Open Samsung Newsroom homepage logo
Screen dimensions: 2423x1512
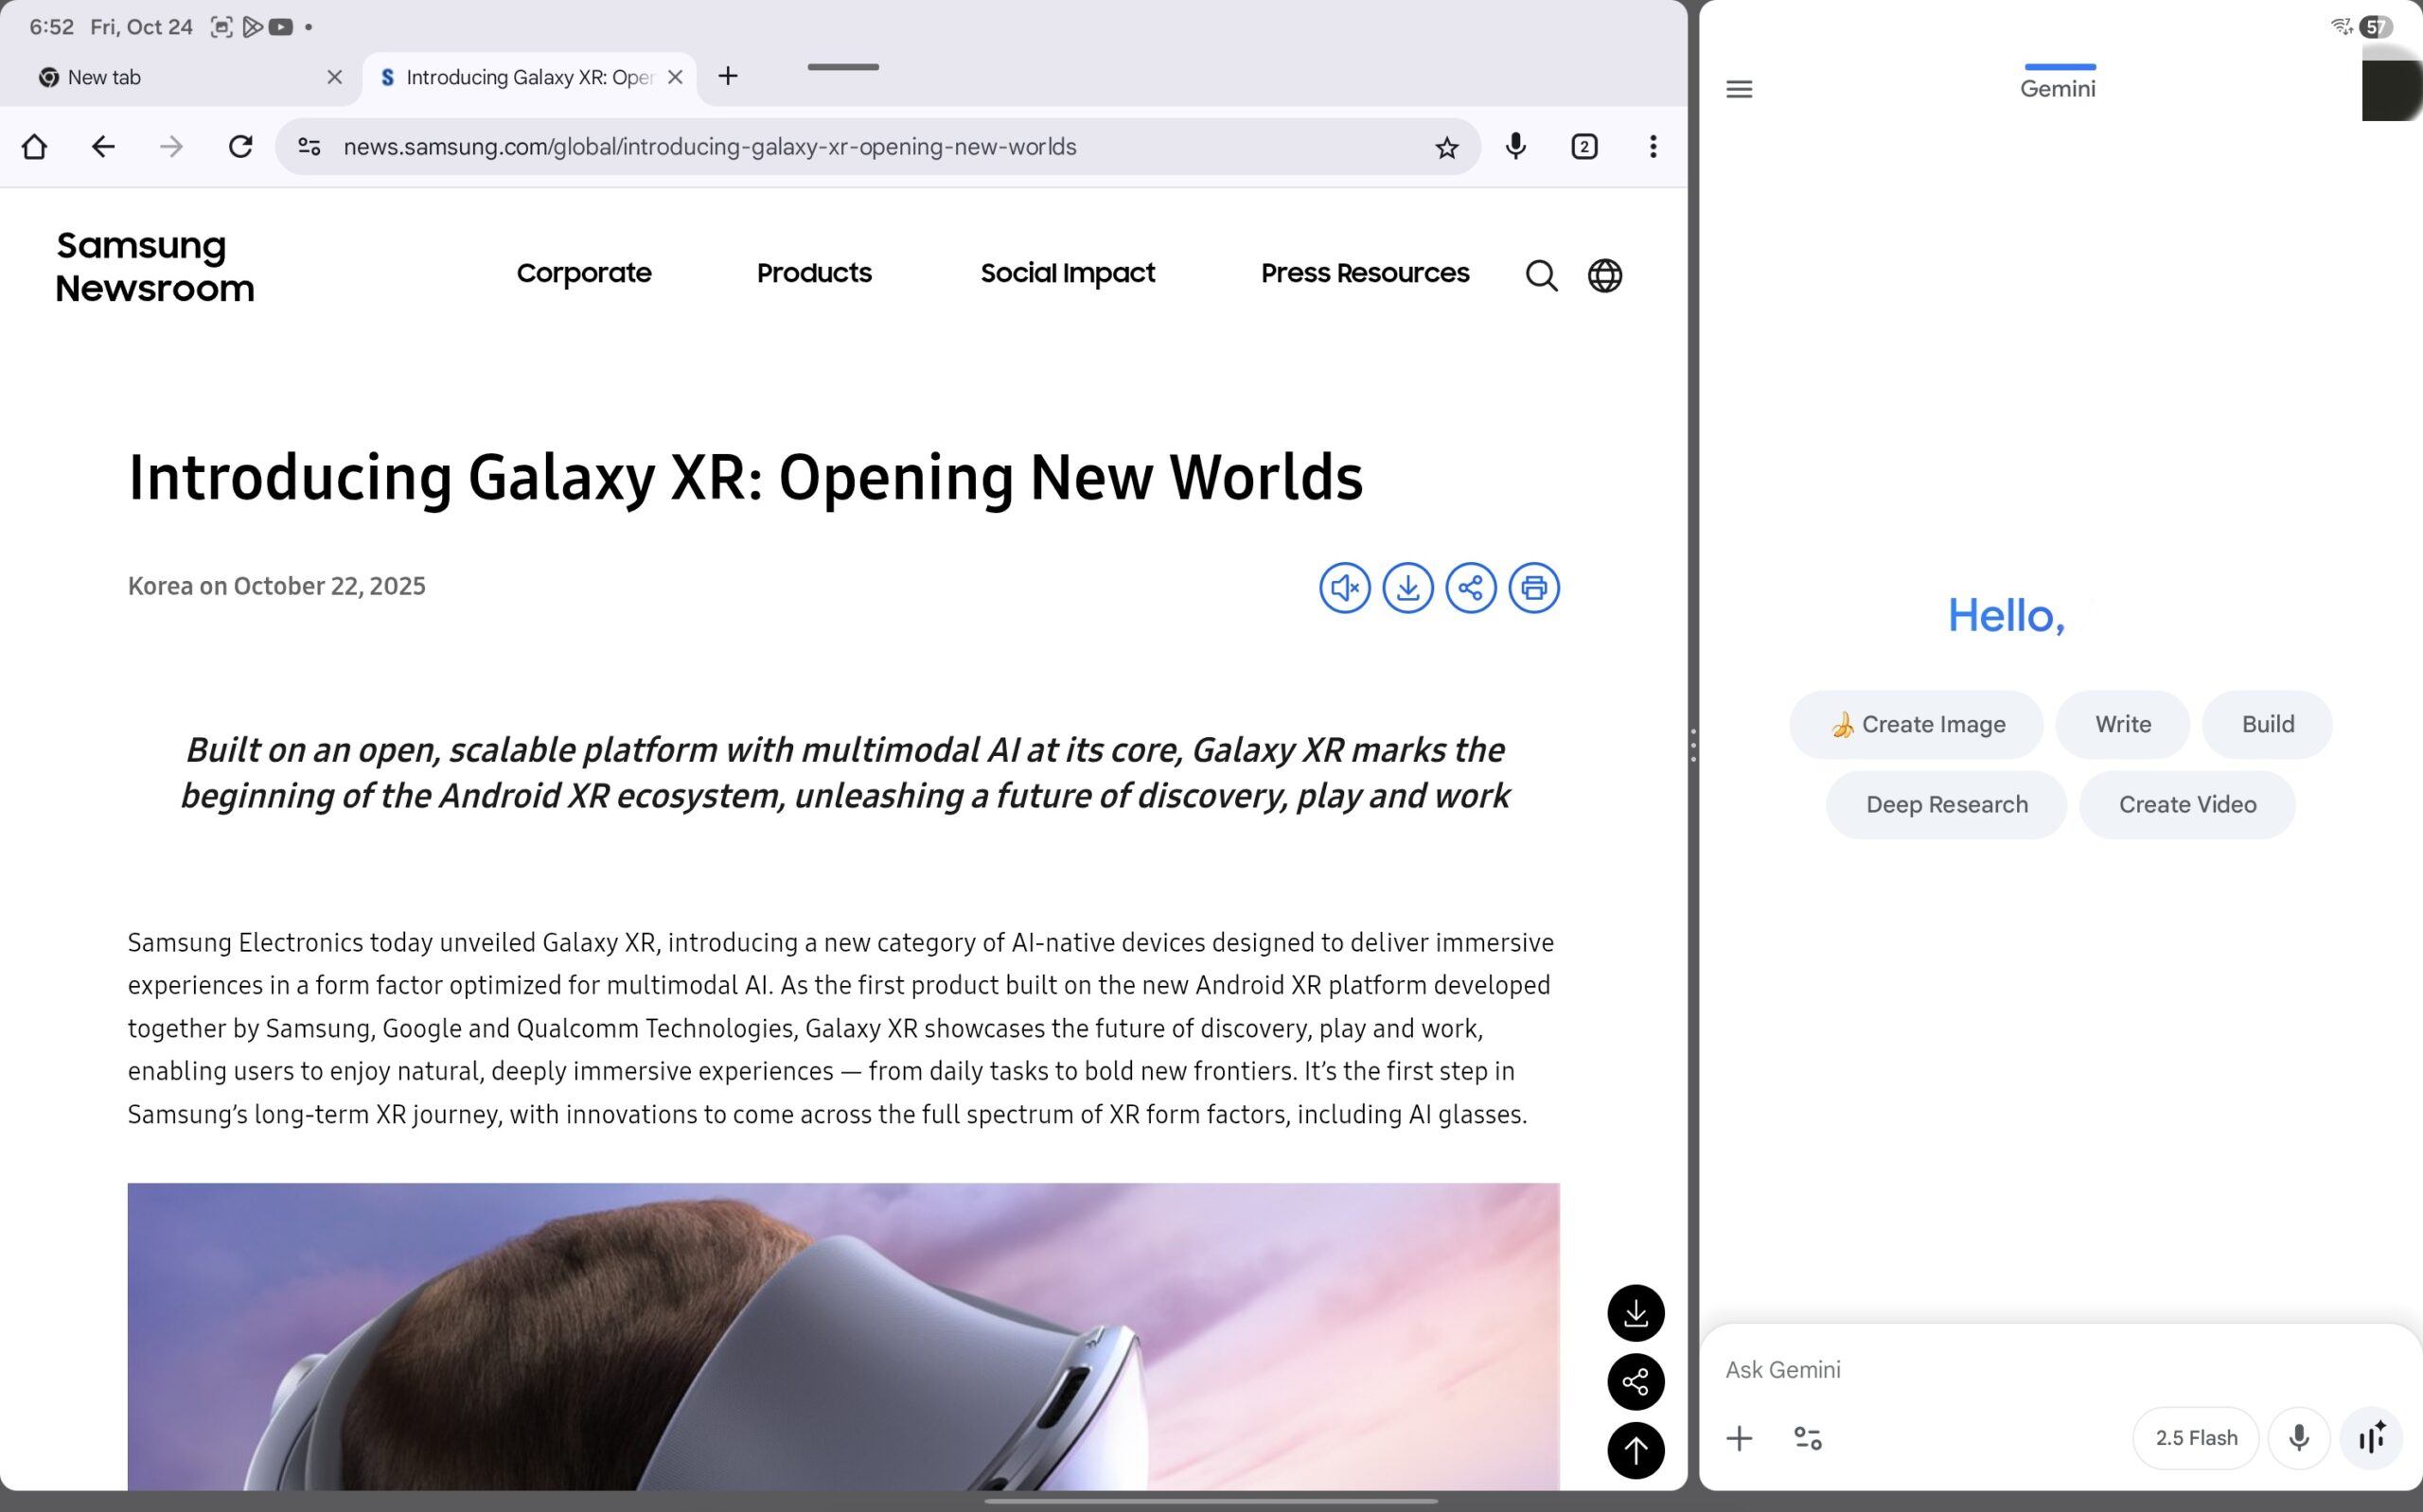click(155, 267)
